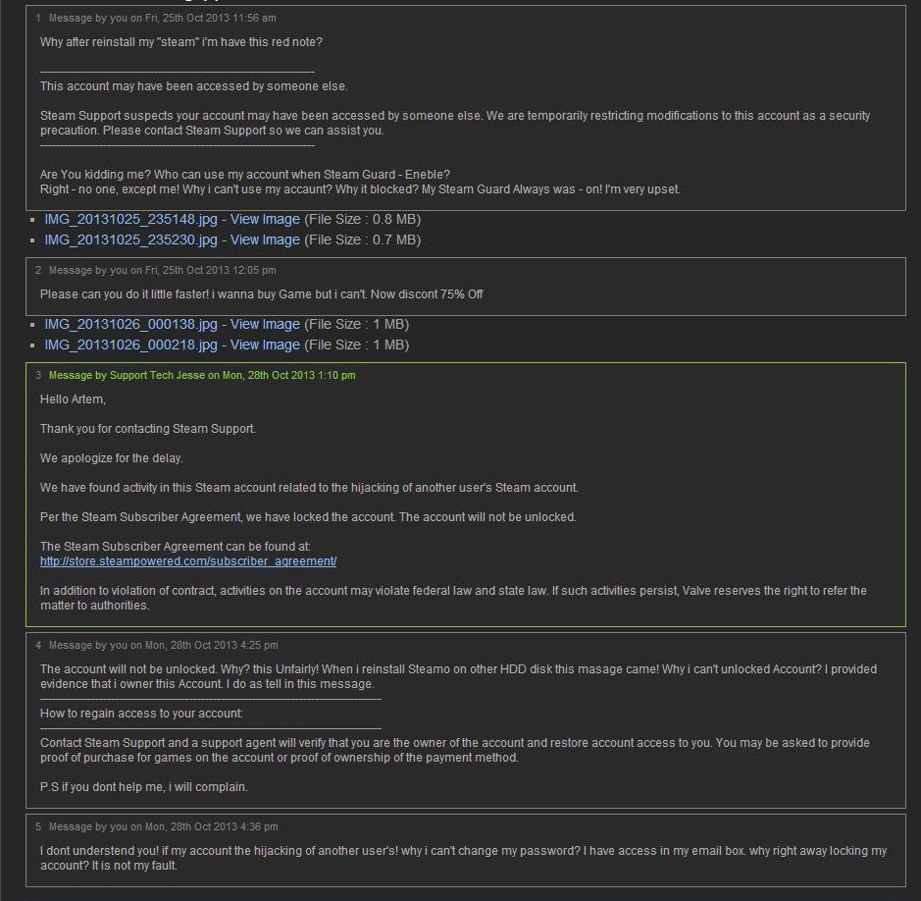This screenshot has height=901, width=921.
Task: Click 'In addition to violation of contract' paragraph
Action: (453, 598)
